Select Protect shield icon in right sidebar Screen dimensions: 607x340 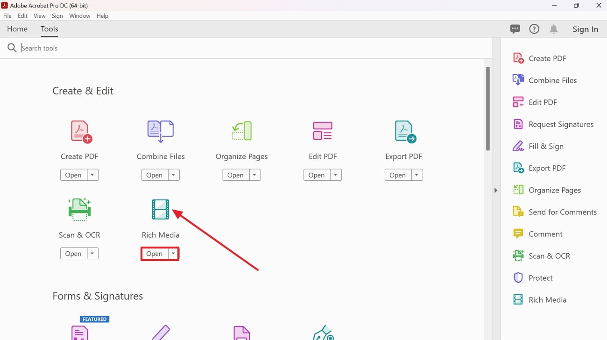518,278
